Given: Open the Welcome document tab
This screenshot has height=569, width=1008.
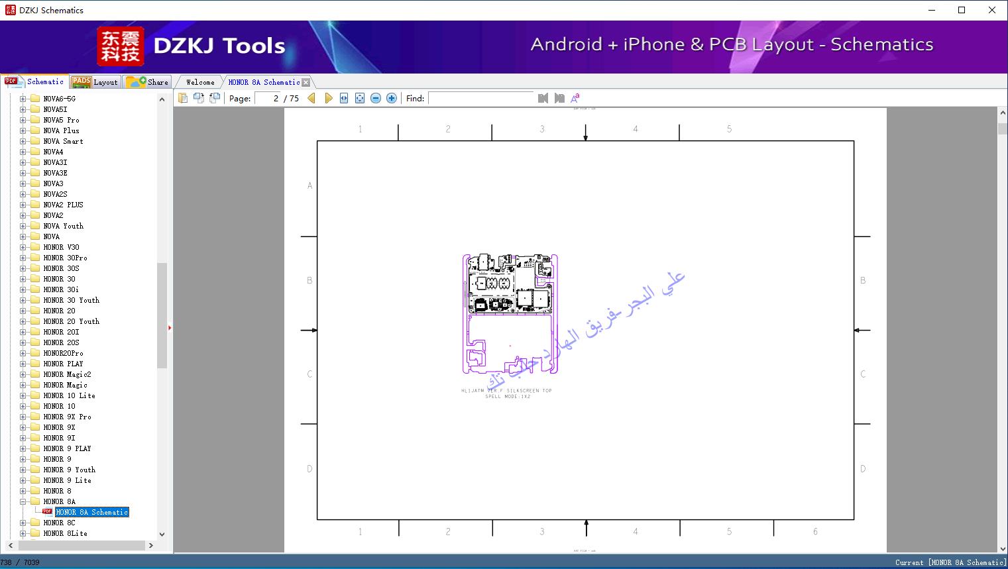Looking at the screenshot, I should coord(200,82).
